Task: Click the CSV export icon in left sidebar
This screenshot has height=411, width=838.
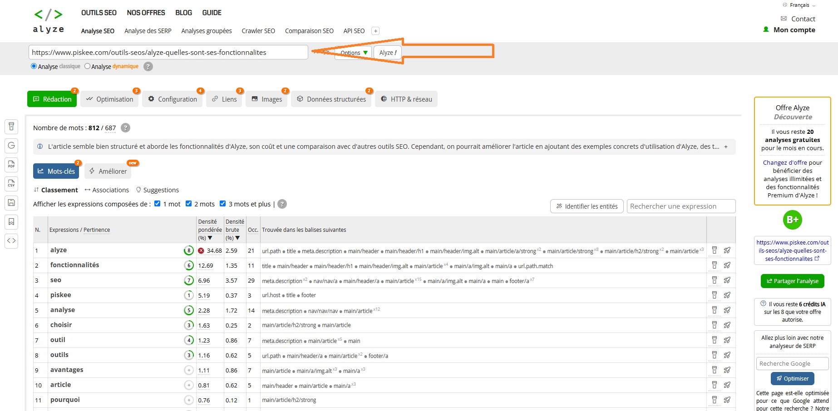Action: (x=11, y=184)
